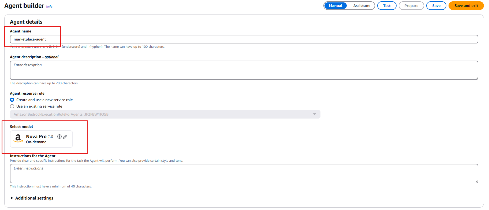Image resolution: width=489 pixels, height=210 pixels.
Task: Click the instructions box resize handle
Action: coord(476,181)
